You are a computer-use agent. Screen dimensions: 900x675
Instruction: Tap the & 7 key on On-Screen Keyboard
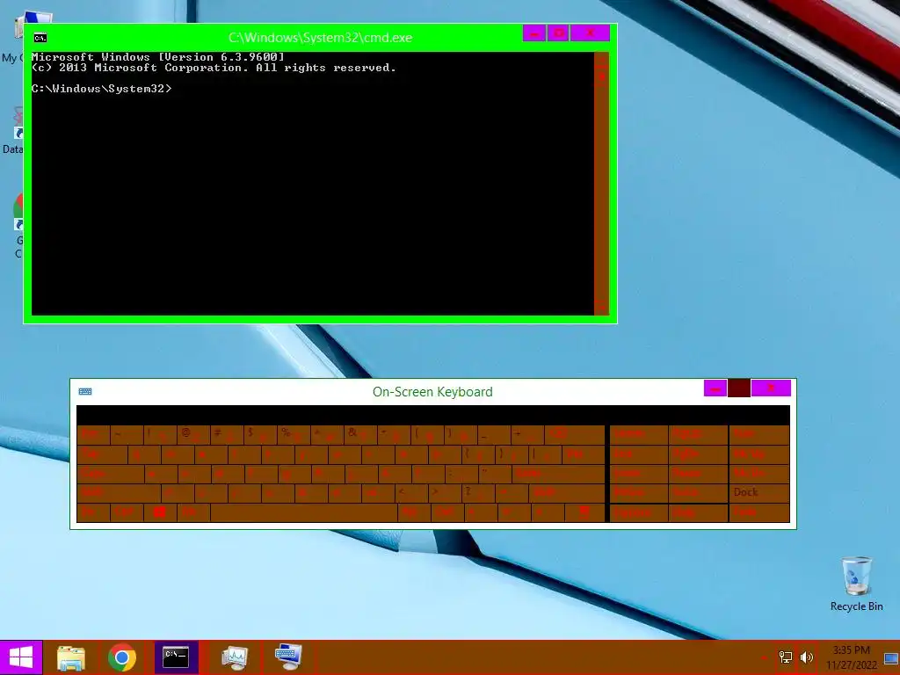360,434
